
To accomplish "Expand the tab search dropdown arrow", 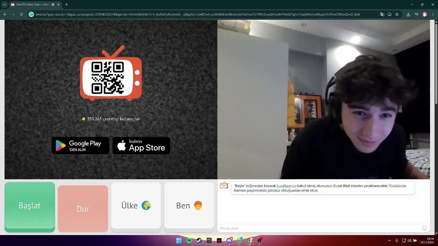I will tap(4, 4).
